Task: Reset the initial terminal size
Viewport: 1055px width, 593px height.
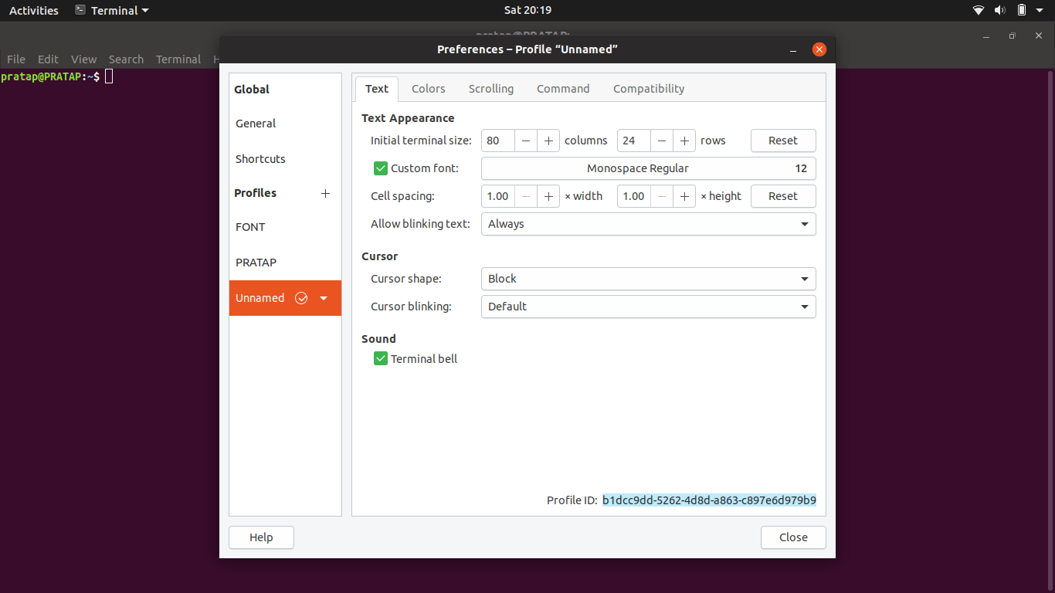Action: tap(782, 141)
